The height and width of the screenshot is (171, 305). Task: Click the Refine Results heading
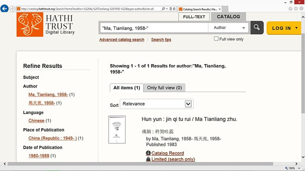click(x=42, y=66)
